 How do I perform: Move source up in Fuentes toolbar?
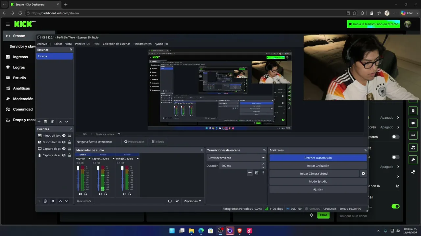click(60, 201)
